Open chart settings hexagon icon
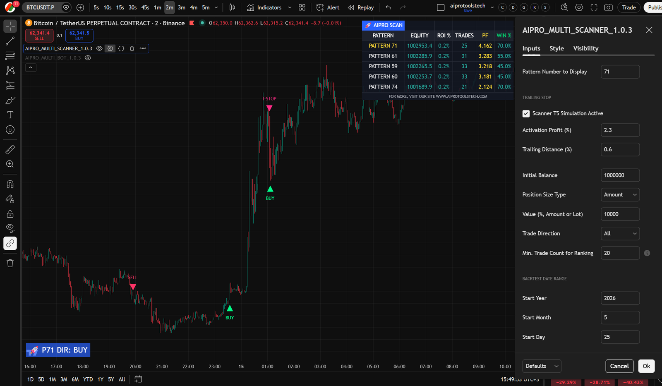Image resolution: width=662 pixels, height=386 pixels. click(x=579, y=7)
